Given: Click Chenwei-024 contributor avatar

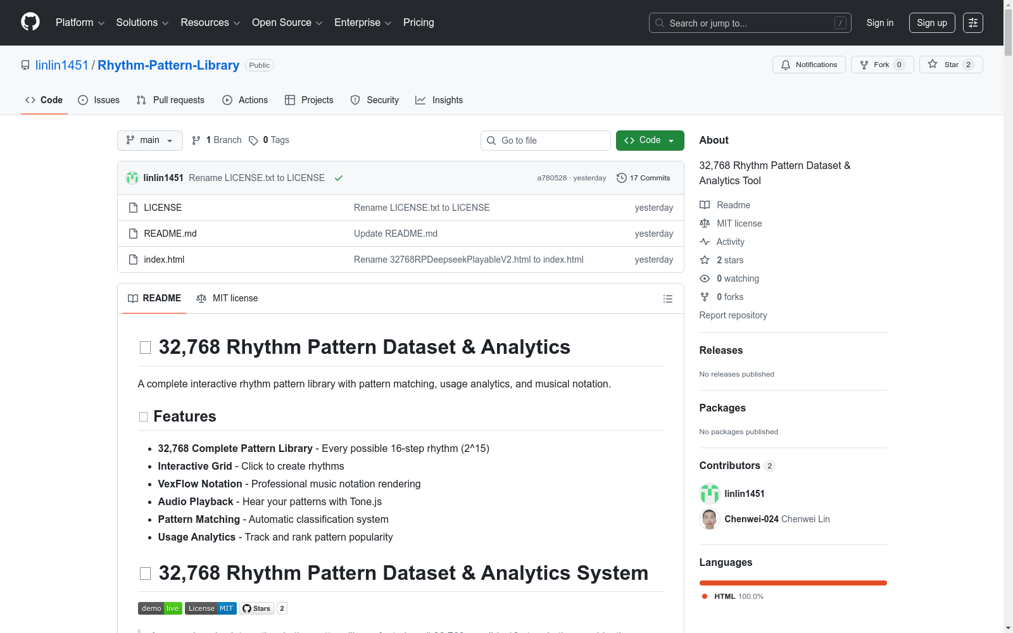Looking at the screenshot, I should click(710, 519).
